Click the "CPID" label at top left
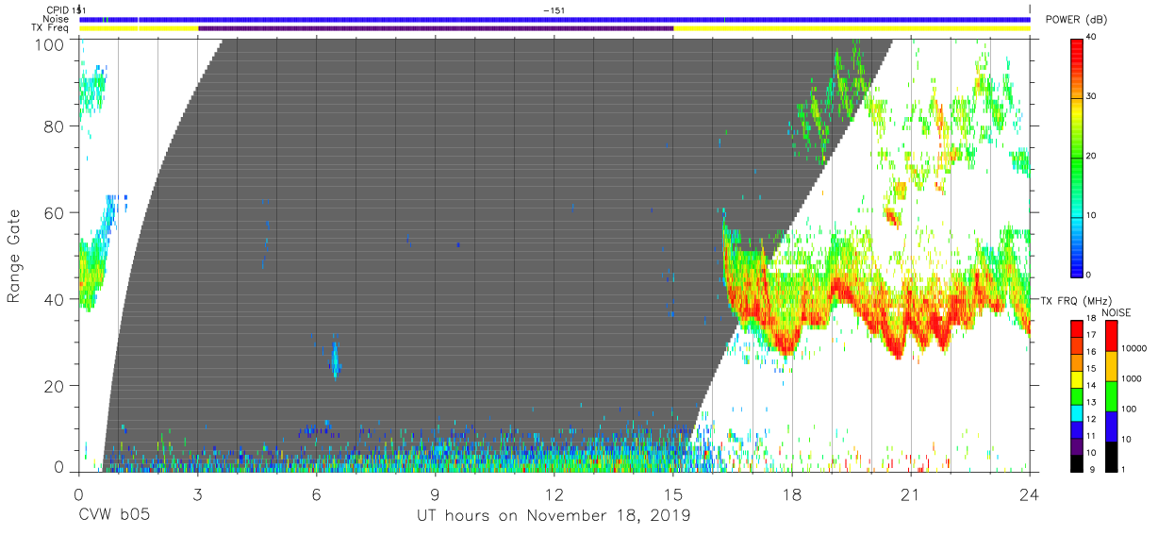Image resolution: width=1158 pixels, height=535 pixels. click(58, 9)
